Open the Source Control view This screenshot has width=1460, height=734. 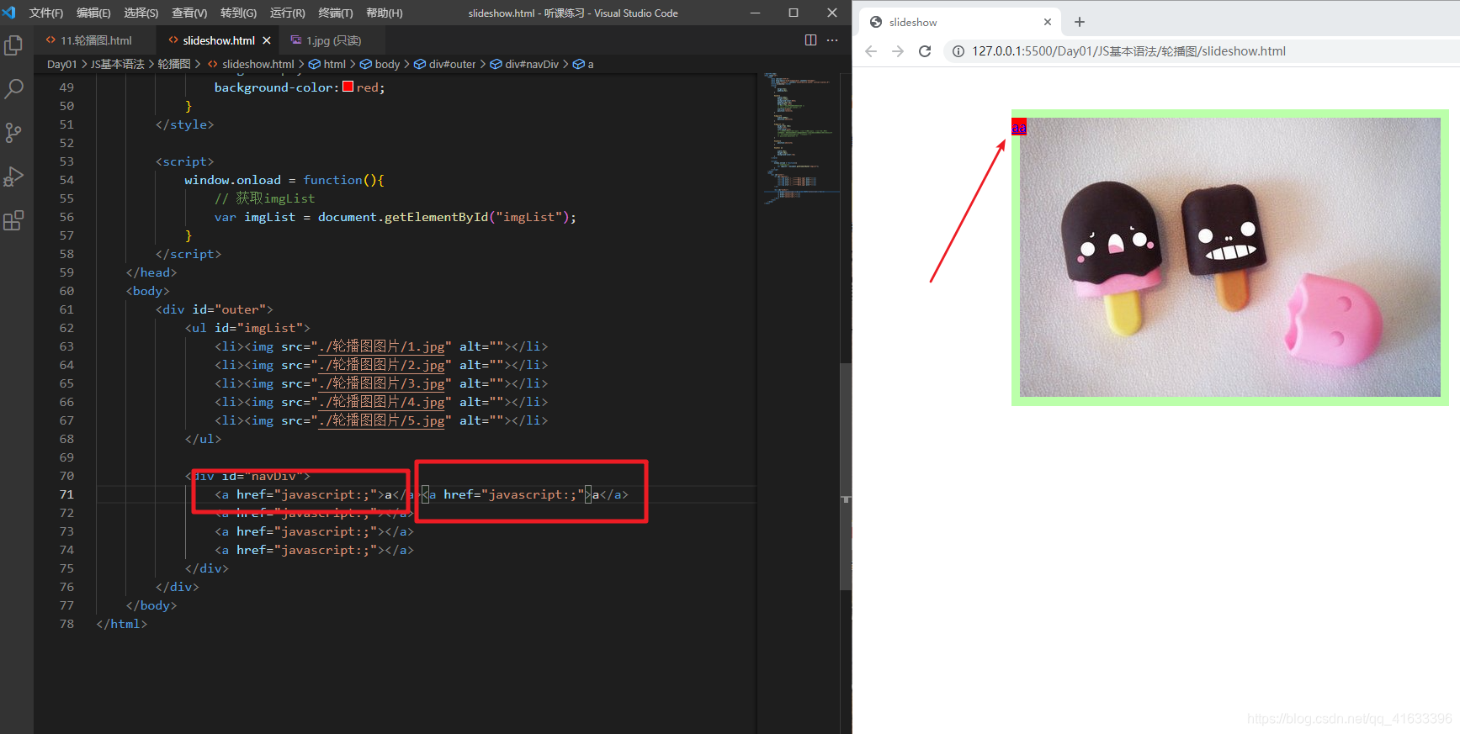click(x=13, y=133)
